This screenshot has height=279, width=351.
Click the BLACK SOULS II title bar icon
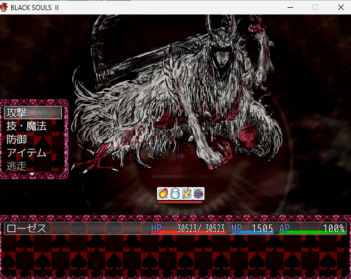[x=5, y=7]
